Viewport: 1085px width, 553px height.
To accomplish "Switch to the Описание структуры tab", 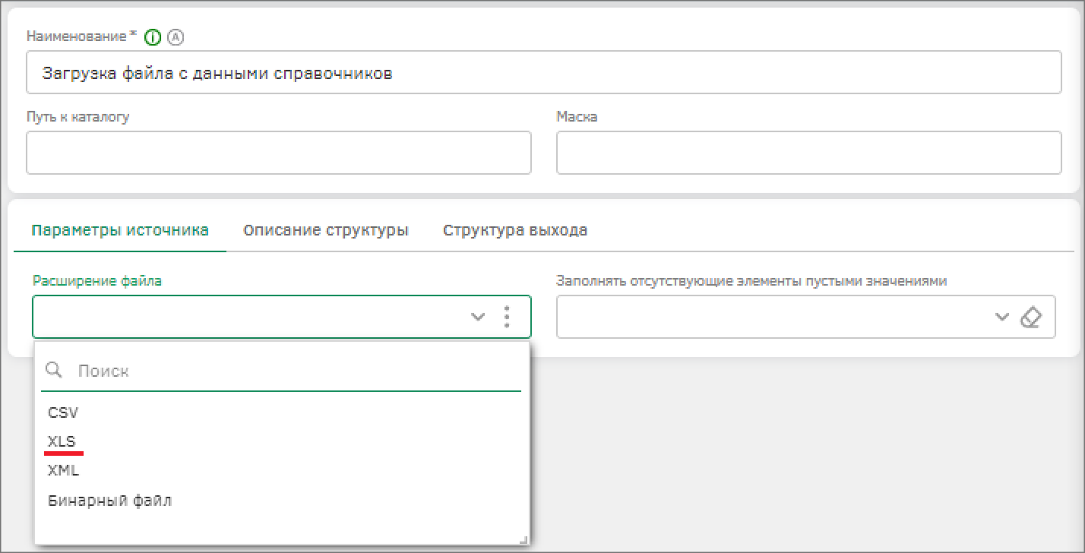I will click(x=326, y=230).
